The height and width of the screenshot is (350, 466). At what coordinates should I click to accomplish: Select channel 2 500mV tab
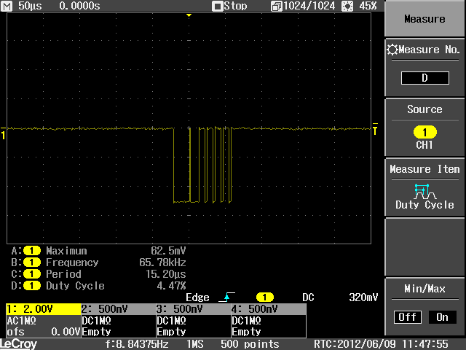click(x=119, y=309)
